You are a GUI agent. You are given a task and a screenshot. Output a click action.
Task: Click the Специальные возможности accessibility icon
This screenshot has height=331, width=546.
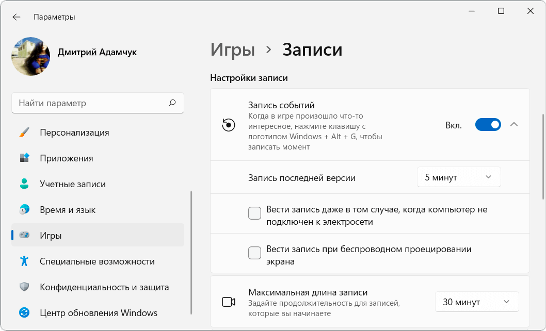(24, 261)
